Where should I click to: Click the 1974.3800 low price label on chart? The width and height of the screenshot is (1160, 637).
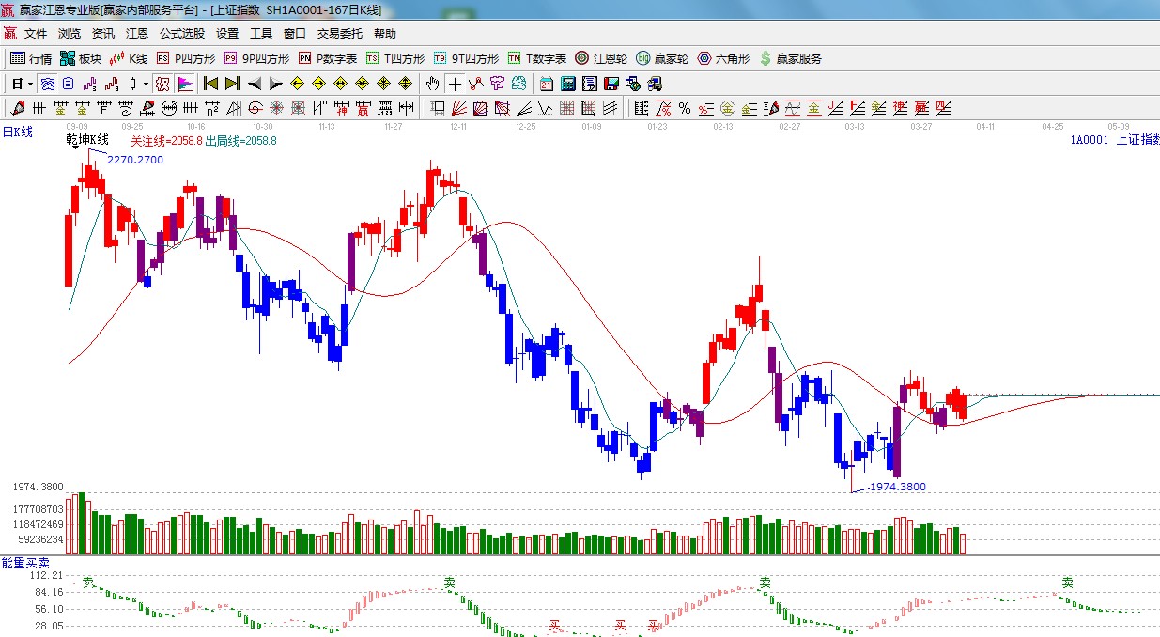click(897, 487)
